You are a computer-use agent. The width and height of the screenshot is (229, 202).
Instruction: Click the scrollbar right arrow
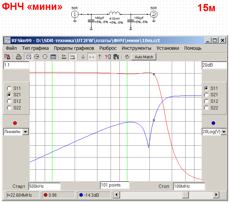(x=216, y=195)
